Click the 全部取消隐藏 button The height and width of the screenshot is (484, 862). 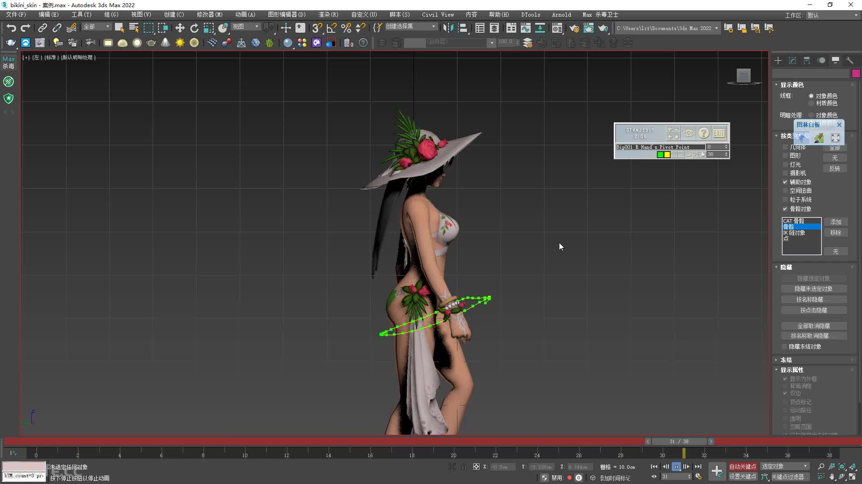pyautogui.click(x=814, y=326)
